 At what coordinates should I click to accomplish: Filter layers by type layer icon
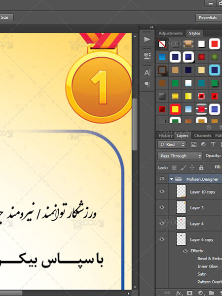tap(213, 144)
